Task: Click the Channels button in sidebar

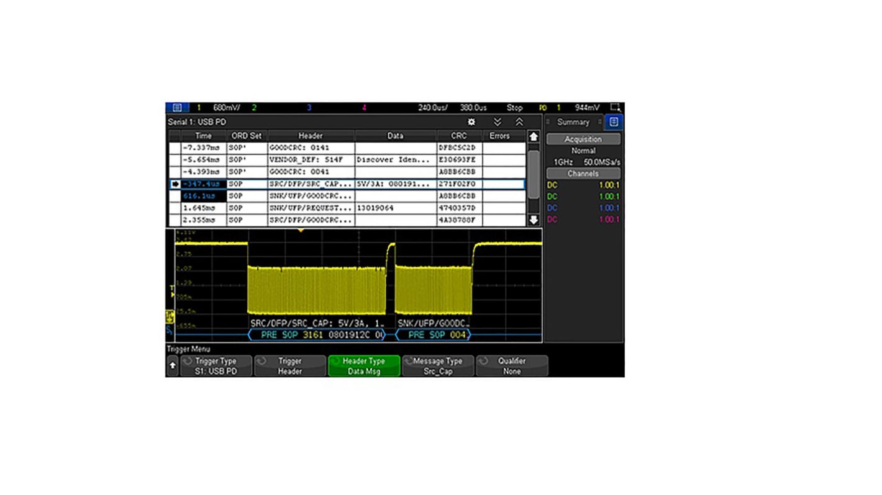Action: pyautogui.click(x=583, y=174)
